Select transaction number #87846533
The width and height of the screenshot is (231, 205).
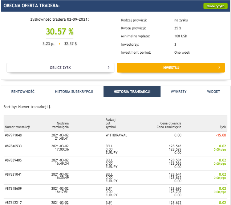pyautogui.click(x=13, y=146)
